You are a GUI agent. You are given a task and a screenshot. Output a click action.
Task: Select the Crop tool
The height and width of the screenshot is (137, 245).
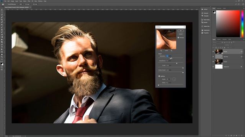point(2,20)
